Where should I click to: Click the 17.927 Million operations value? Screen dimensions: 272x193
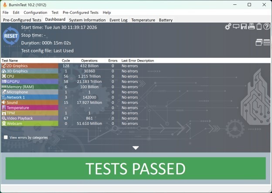(89, 103)
